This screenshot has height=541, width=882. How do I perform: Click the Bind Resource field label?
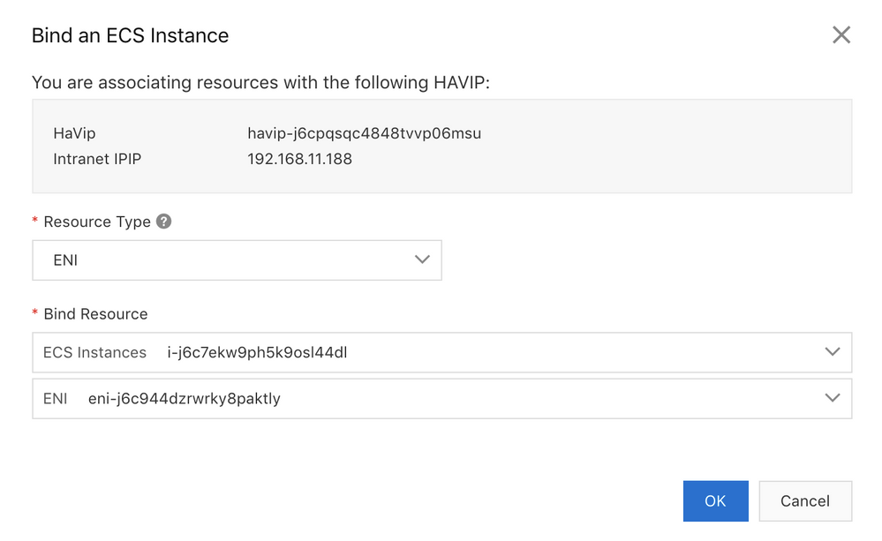coord(95,314)
